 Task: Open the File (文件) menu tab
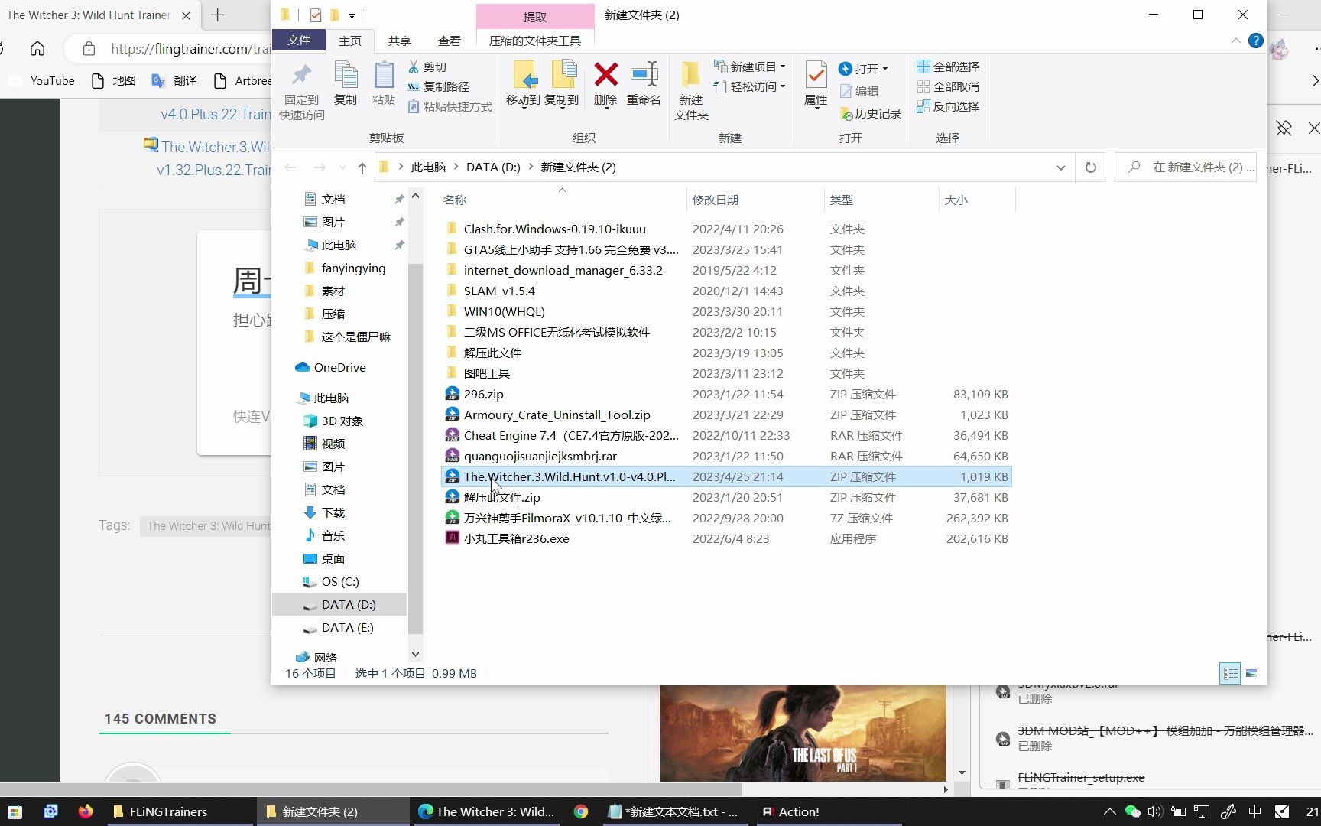(x=299, y=41)
